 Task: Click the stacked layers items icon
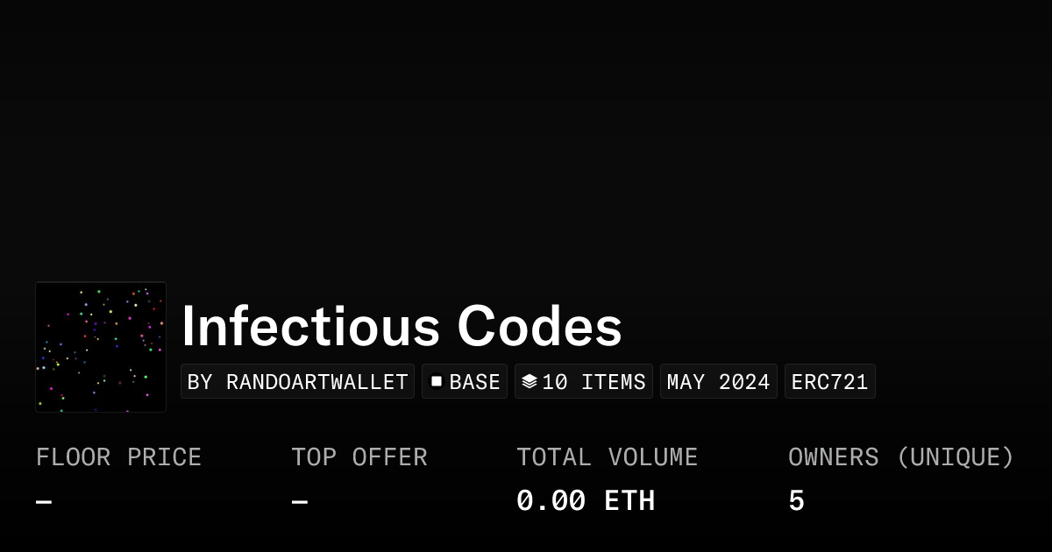(529, 381)
